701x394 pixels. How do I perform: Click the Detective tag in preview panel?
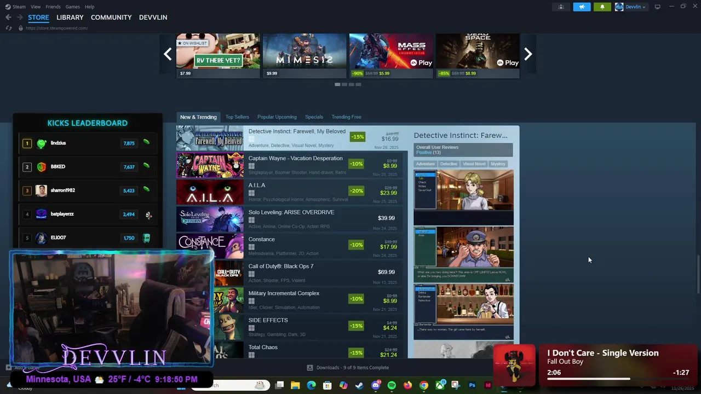pos(449,164)
